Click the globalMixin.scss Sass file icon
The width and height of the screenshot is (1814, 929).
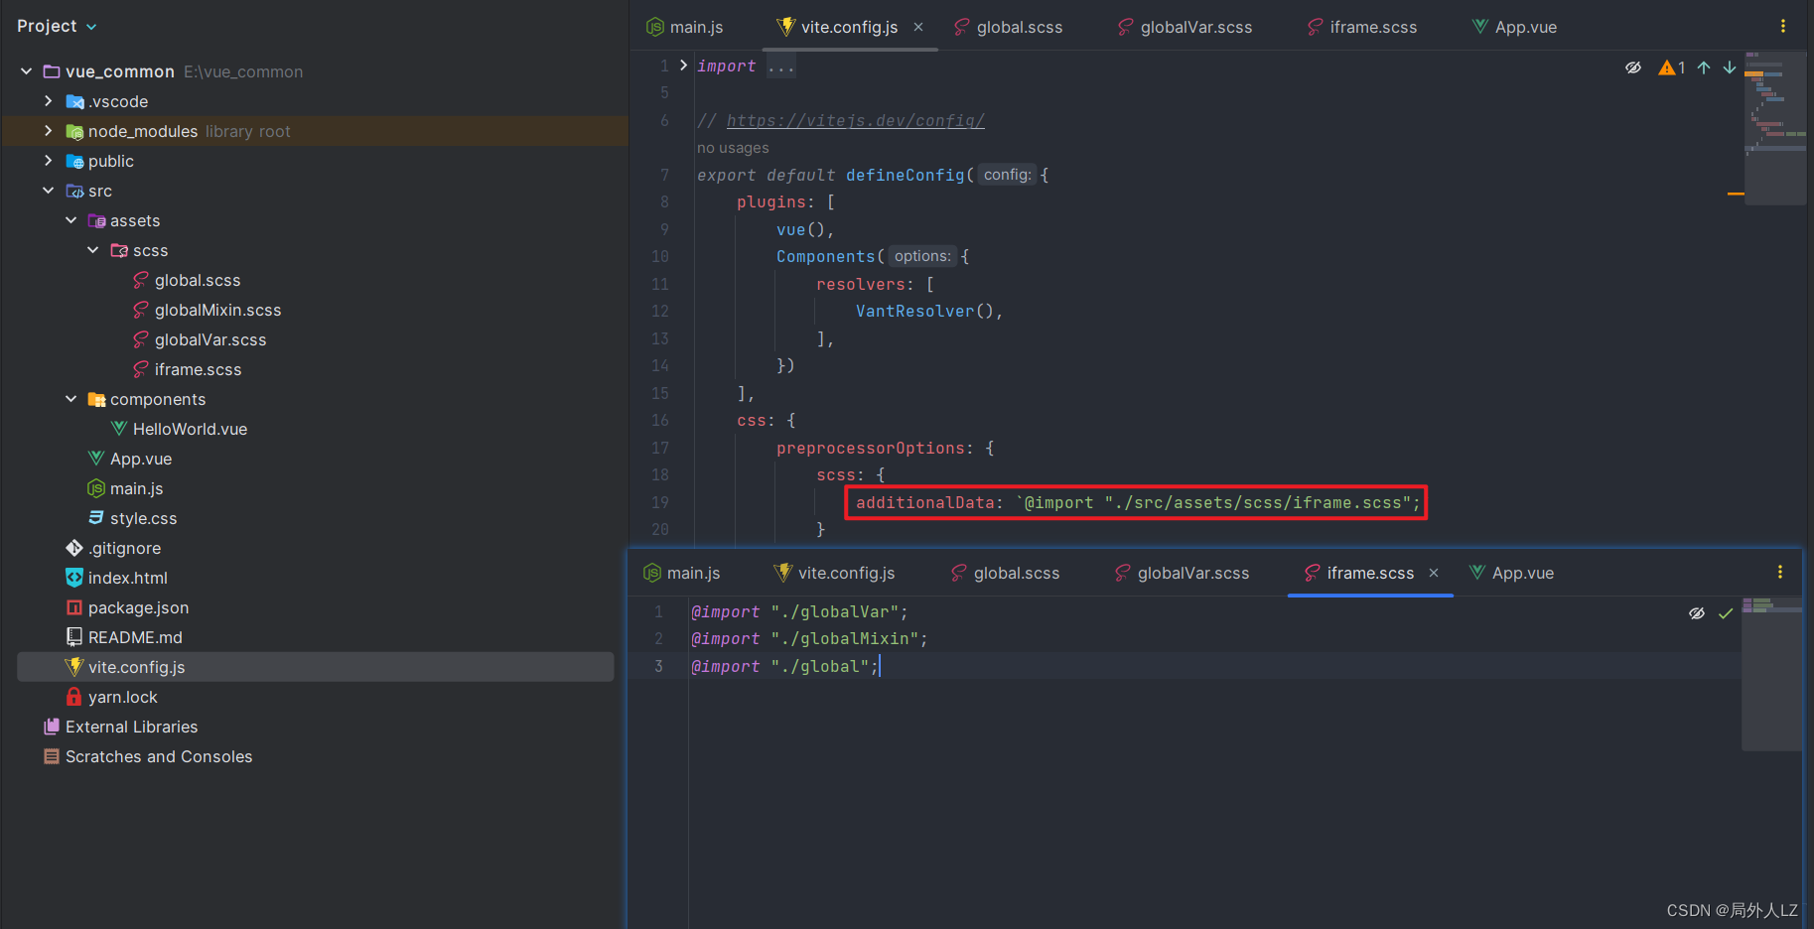pyautogui.click(x=141, y=310)
